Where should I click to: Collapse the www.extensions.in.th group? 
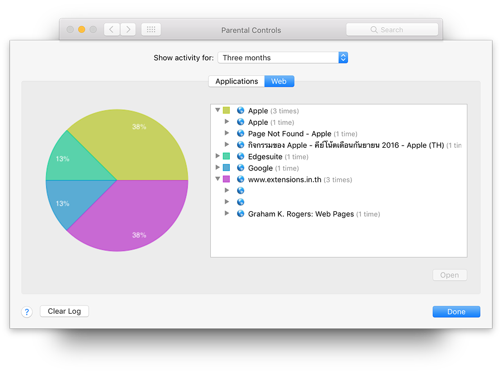tap(218, 179)
